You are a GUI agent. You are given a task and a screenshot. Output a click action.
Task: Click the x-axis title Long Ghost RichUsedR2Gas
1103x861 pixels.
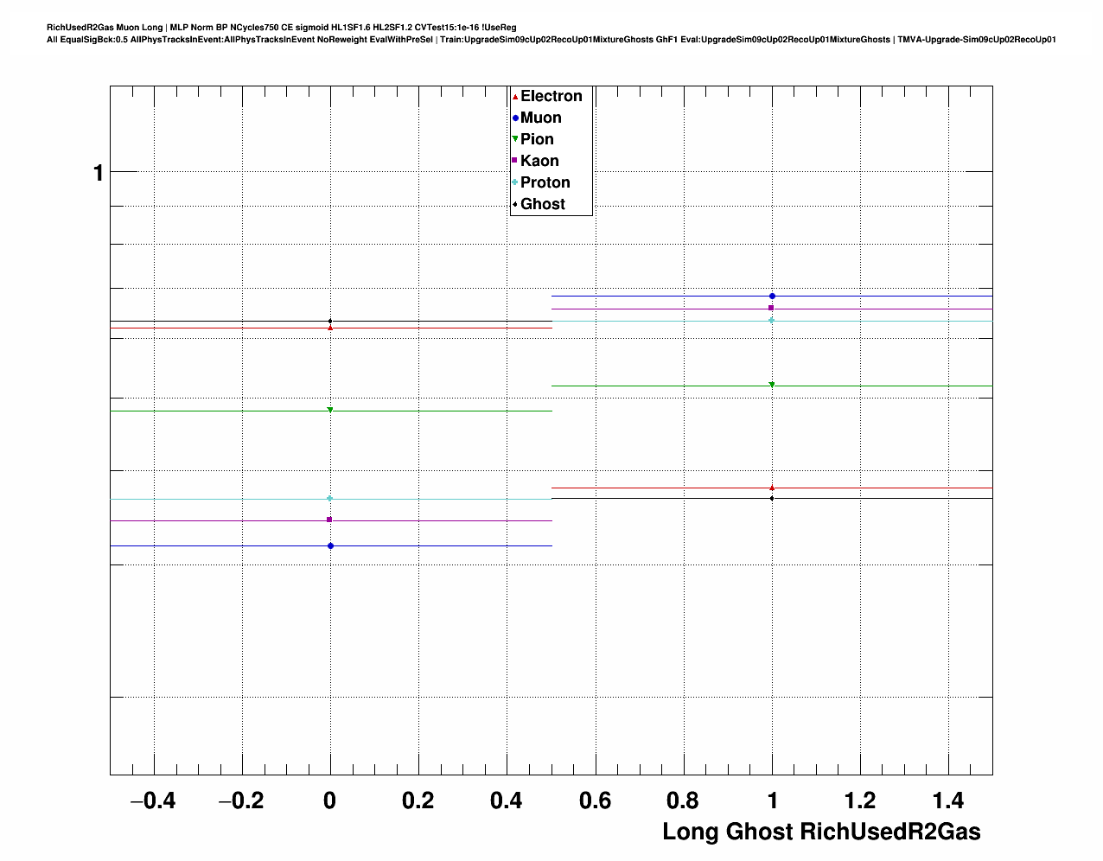(x=821, y=832)
